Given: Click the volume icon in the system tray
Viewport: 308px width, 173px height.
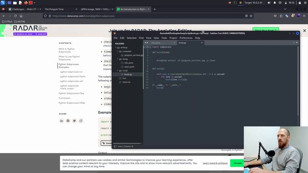Looking at the screenshot, I should point(269,3).
